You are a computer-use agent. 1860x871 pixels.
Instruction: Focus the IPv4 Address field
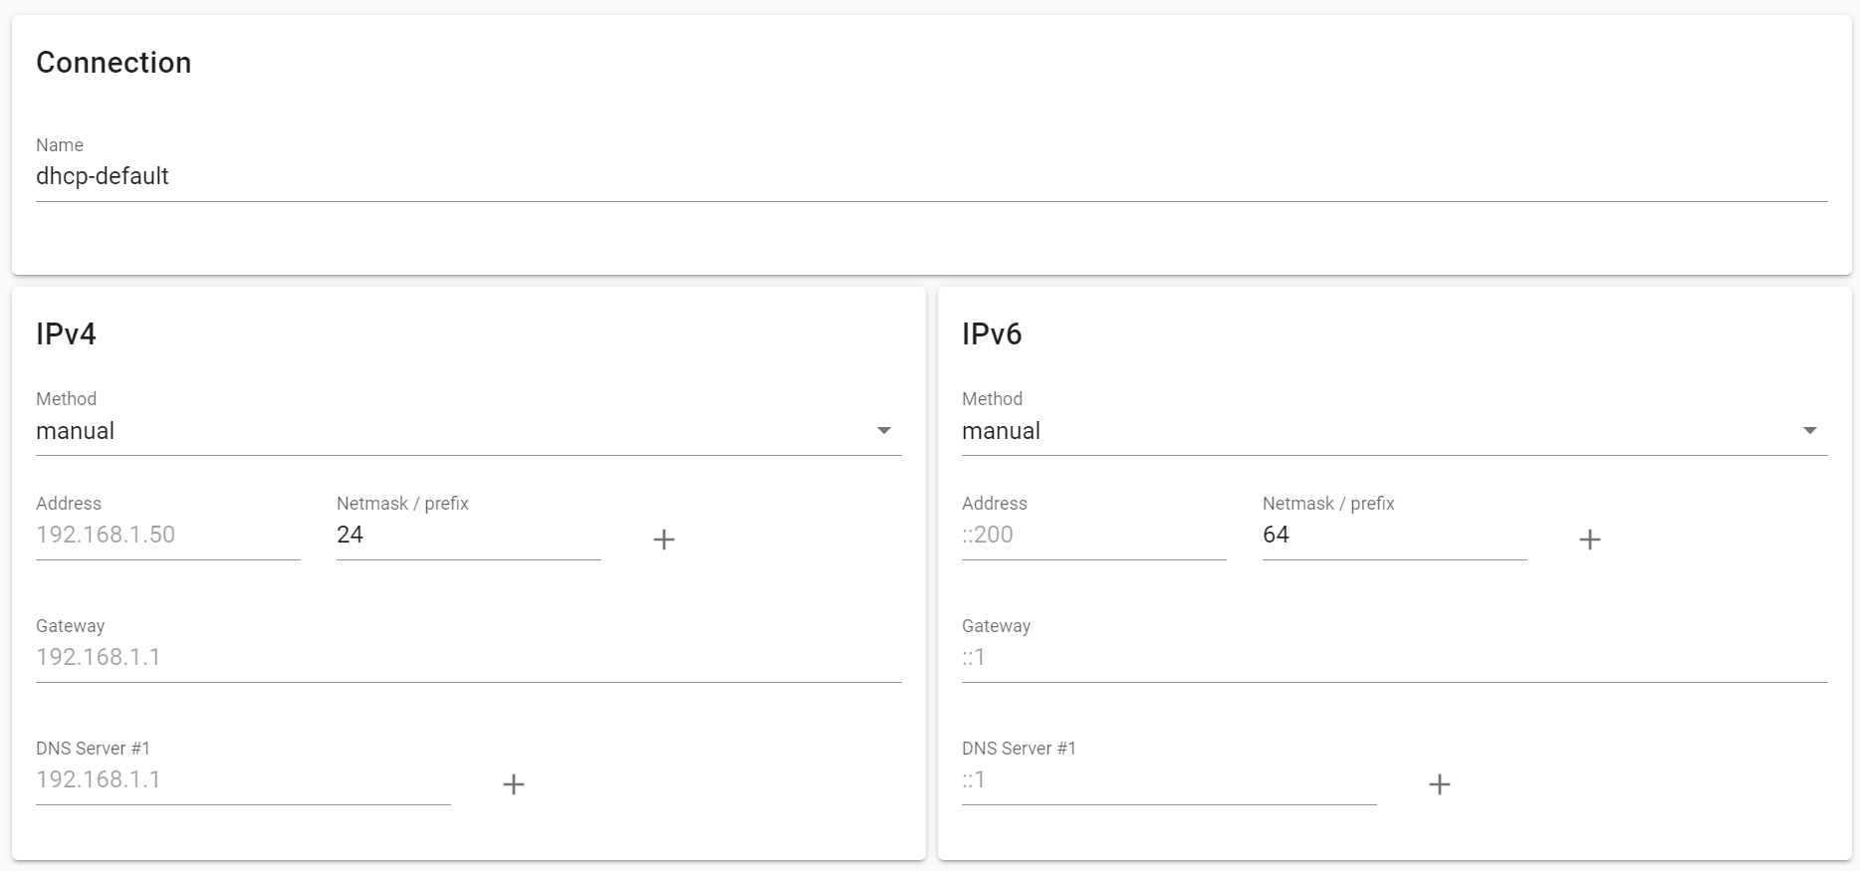pyautogui.click(x=167, y=535)
